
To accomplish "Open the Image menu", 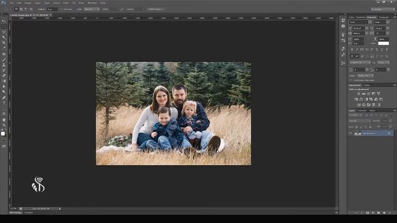I will tap(27, 2).
